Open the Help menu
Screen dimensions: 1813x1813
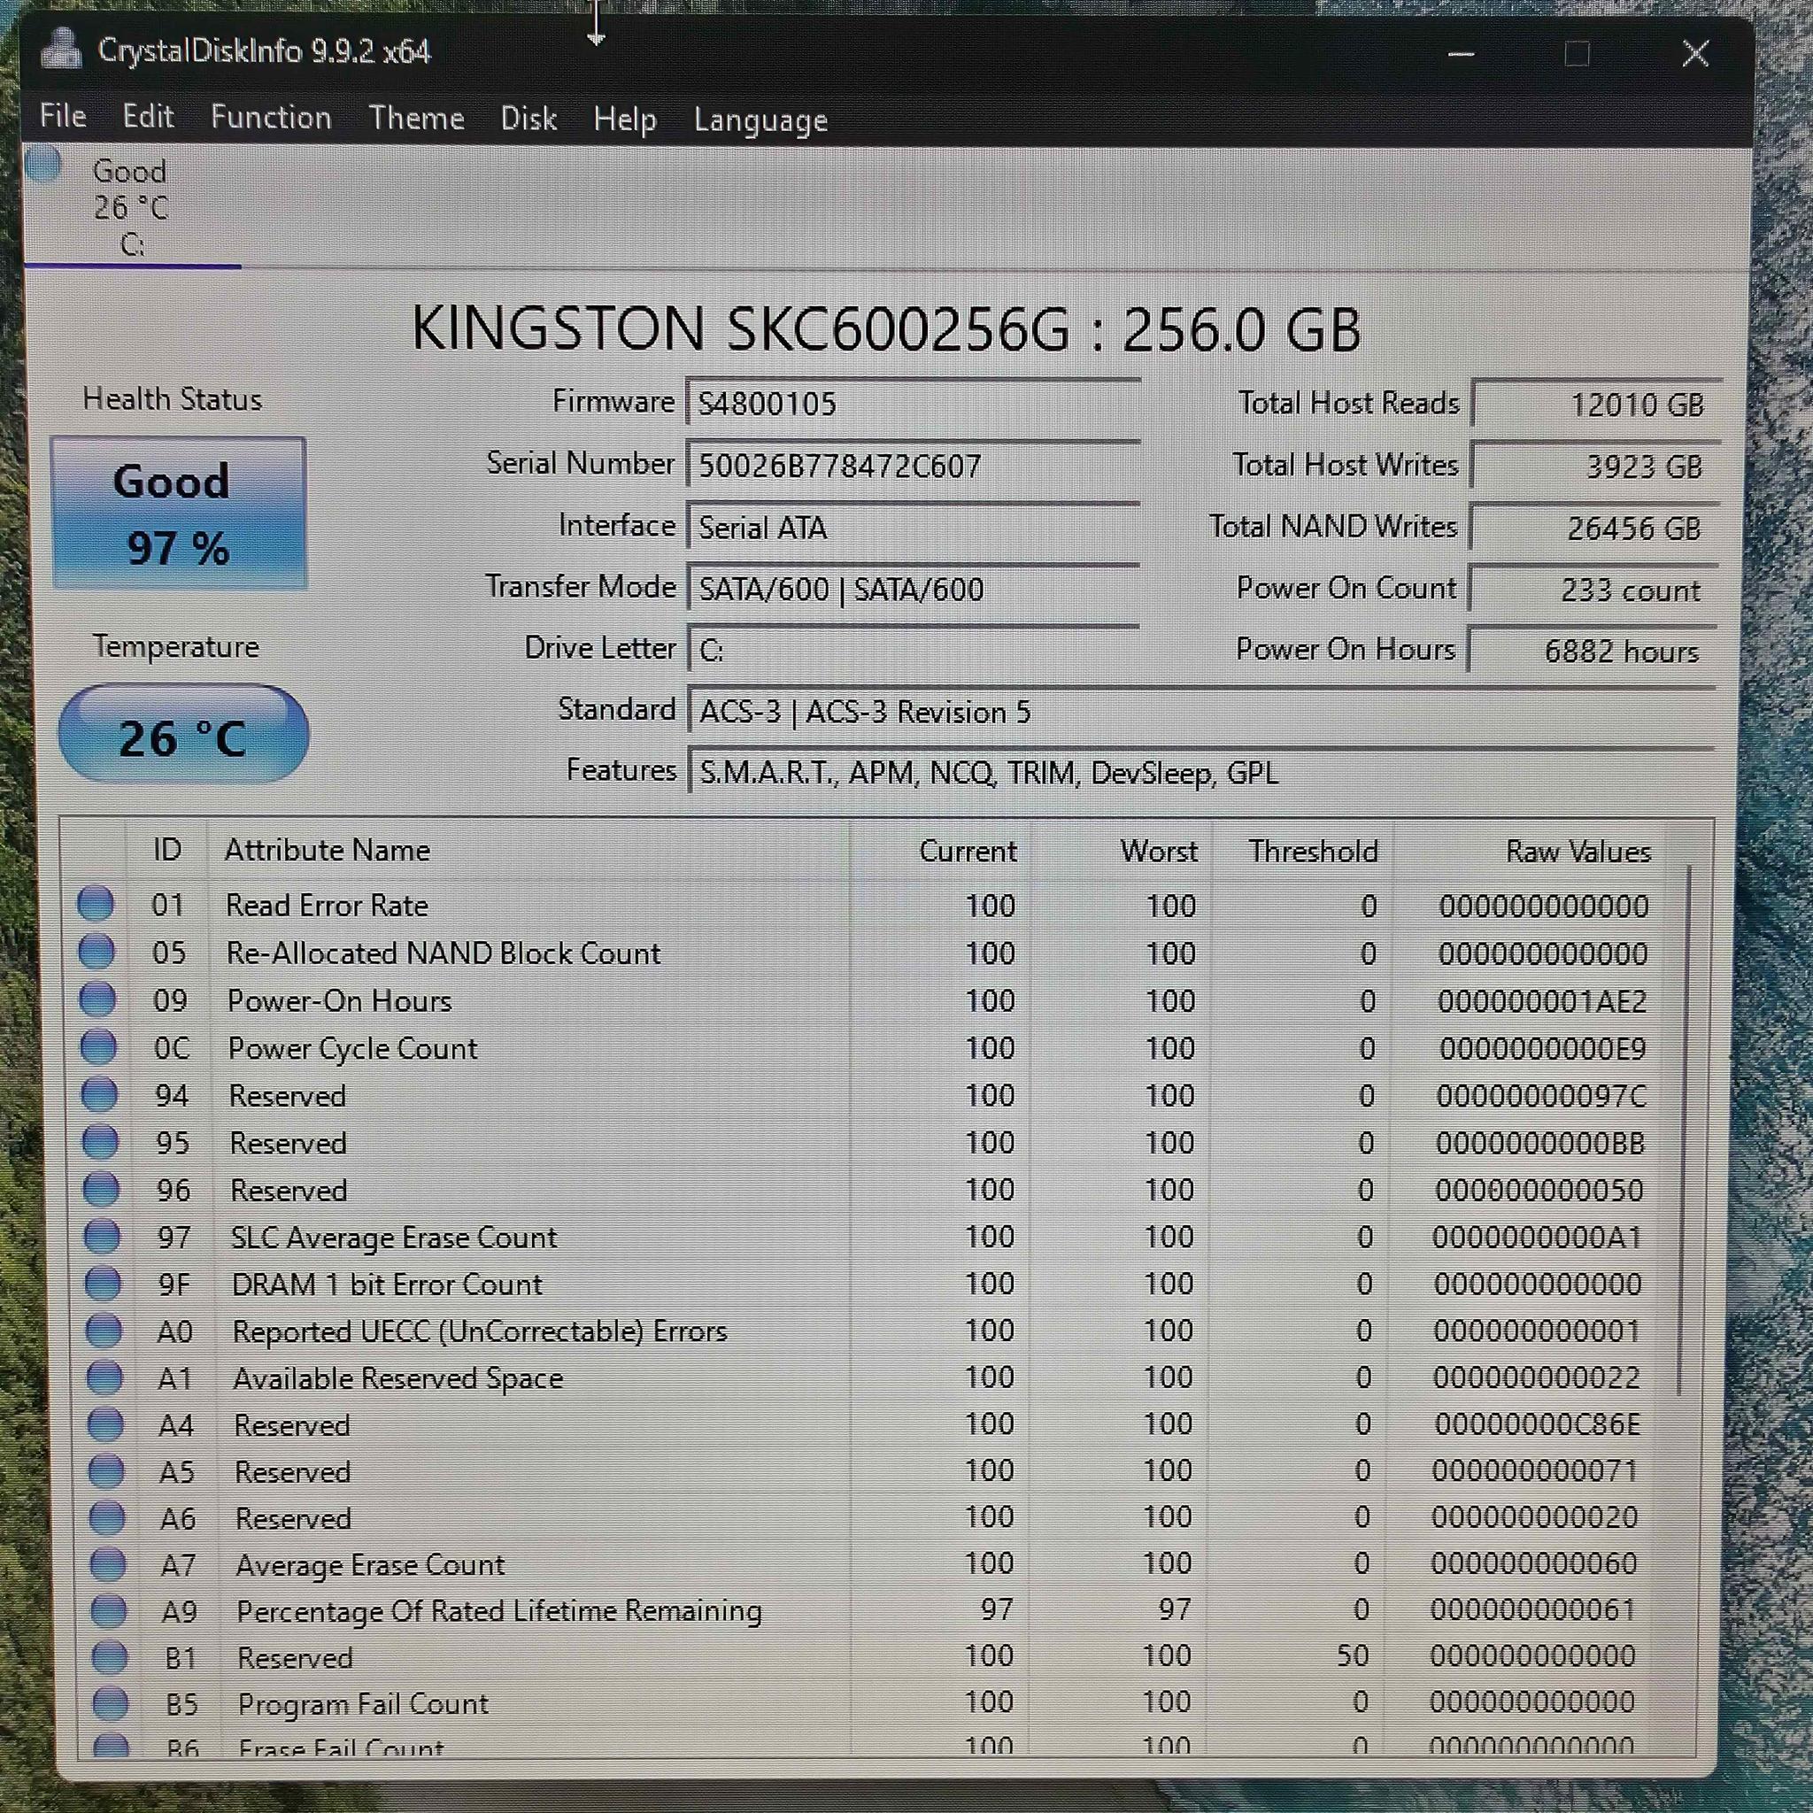[624, 120]
